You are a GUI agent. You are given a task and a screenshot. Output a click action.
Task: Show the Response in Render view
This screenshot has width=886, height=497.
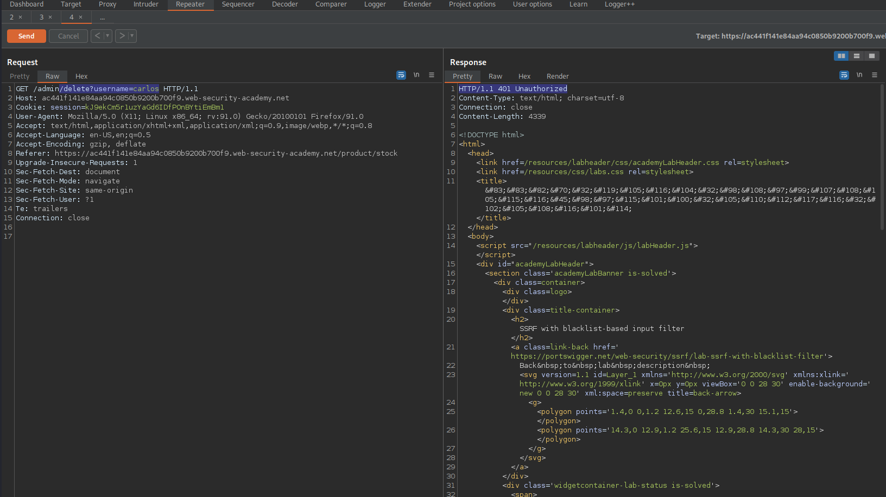[x=558, y=77]
